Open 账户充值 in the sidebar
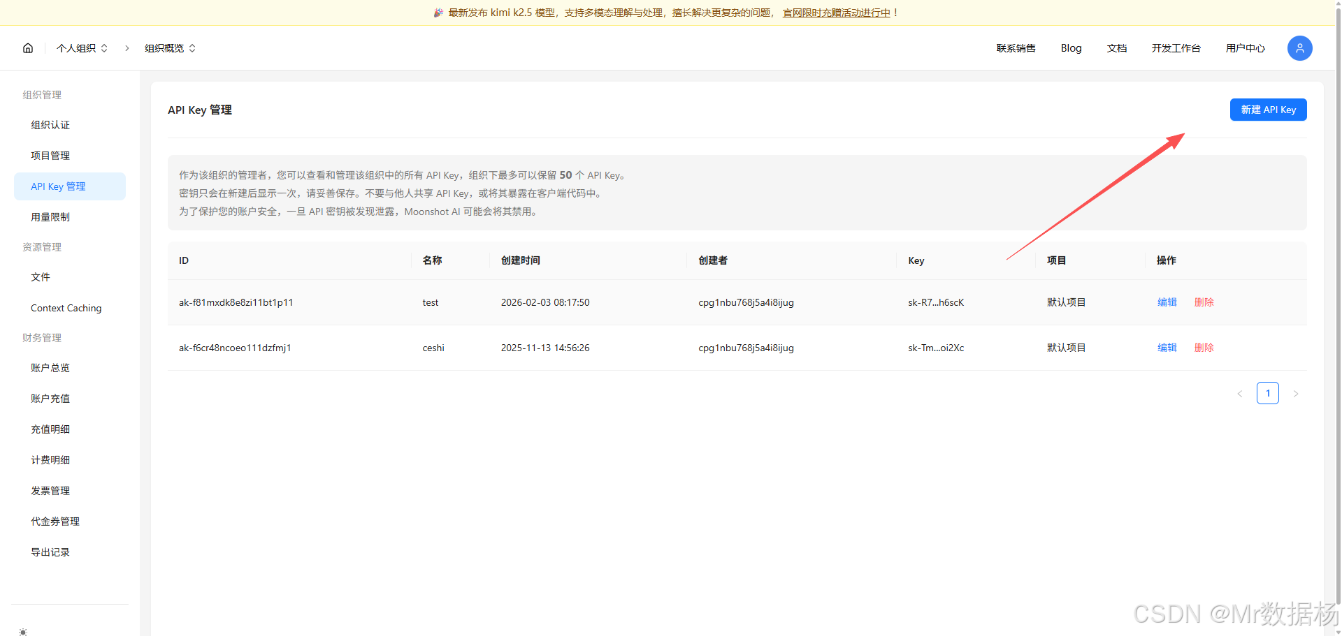Image resolution: width=1342 pixels, height=636 pixels. (x=50, y=398)
